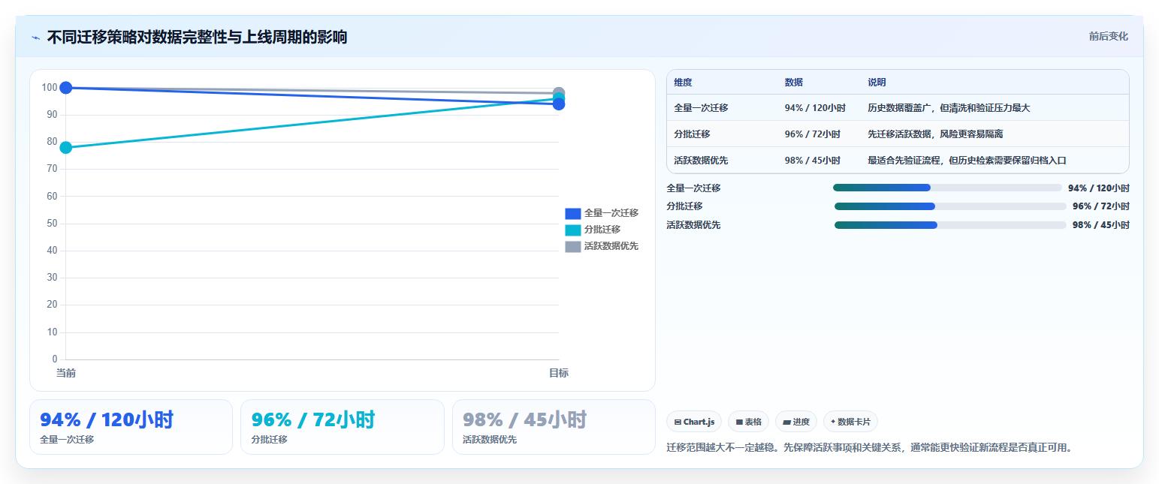Click the footer note starting 迁移范围越大不一定越稳

click(869, 448)
